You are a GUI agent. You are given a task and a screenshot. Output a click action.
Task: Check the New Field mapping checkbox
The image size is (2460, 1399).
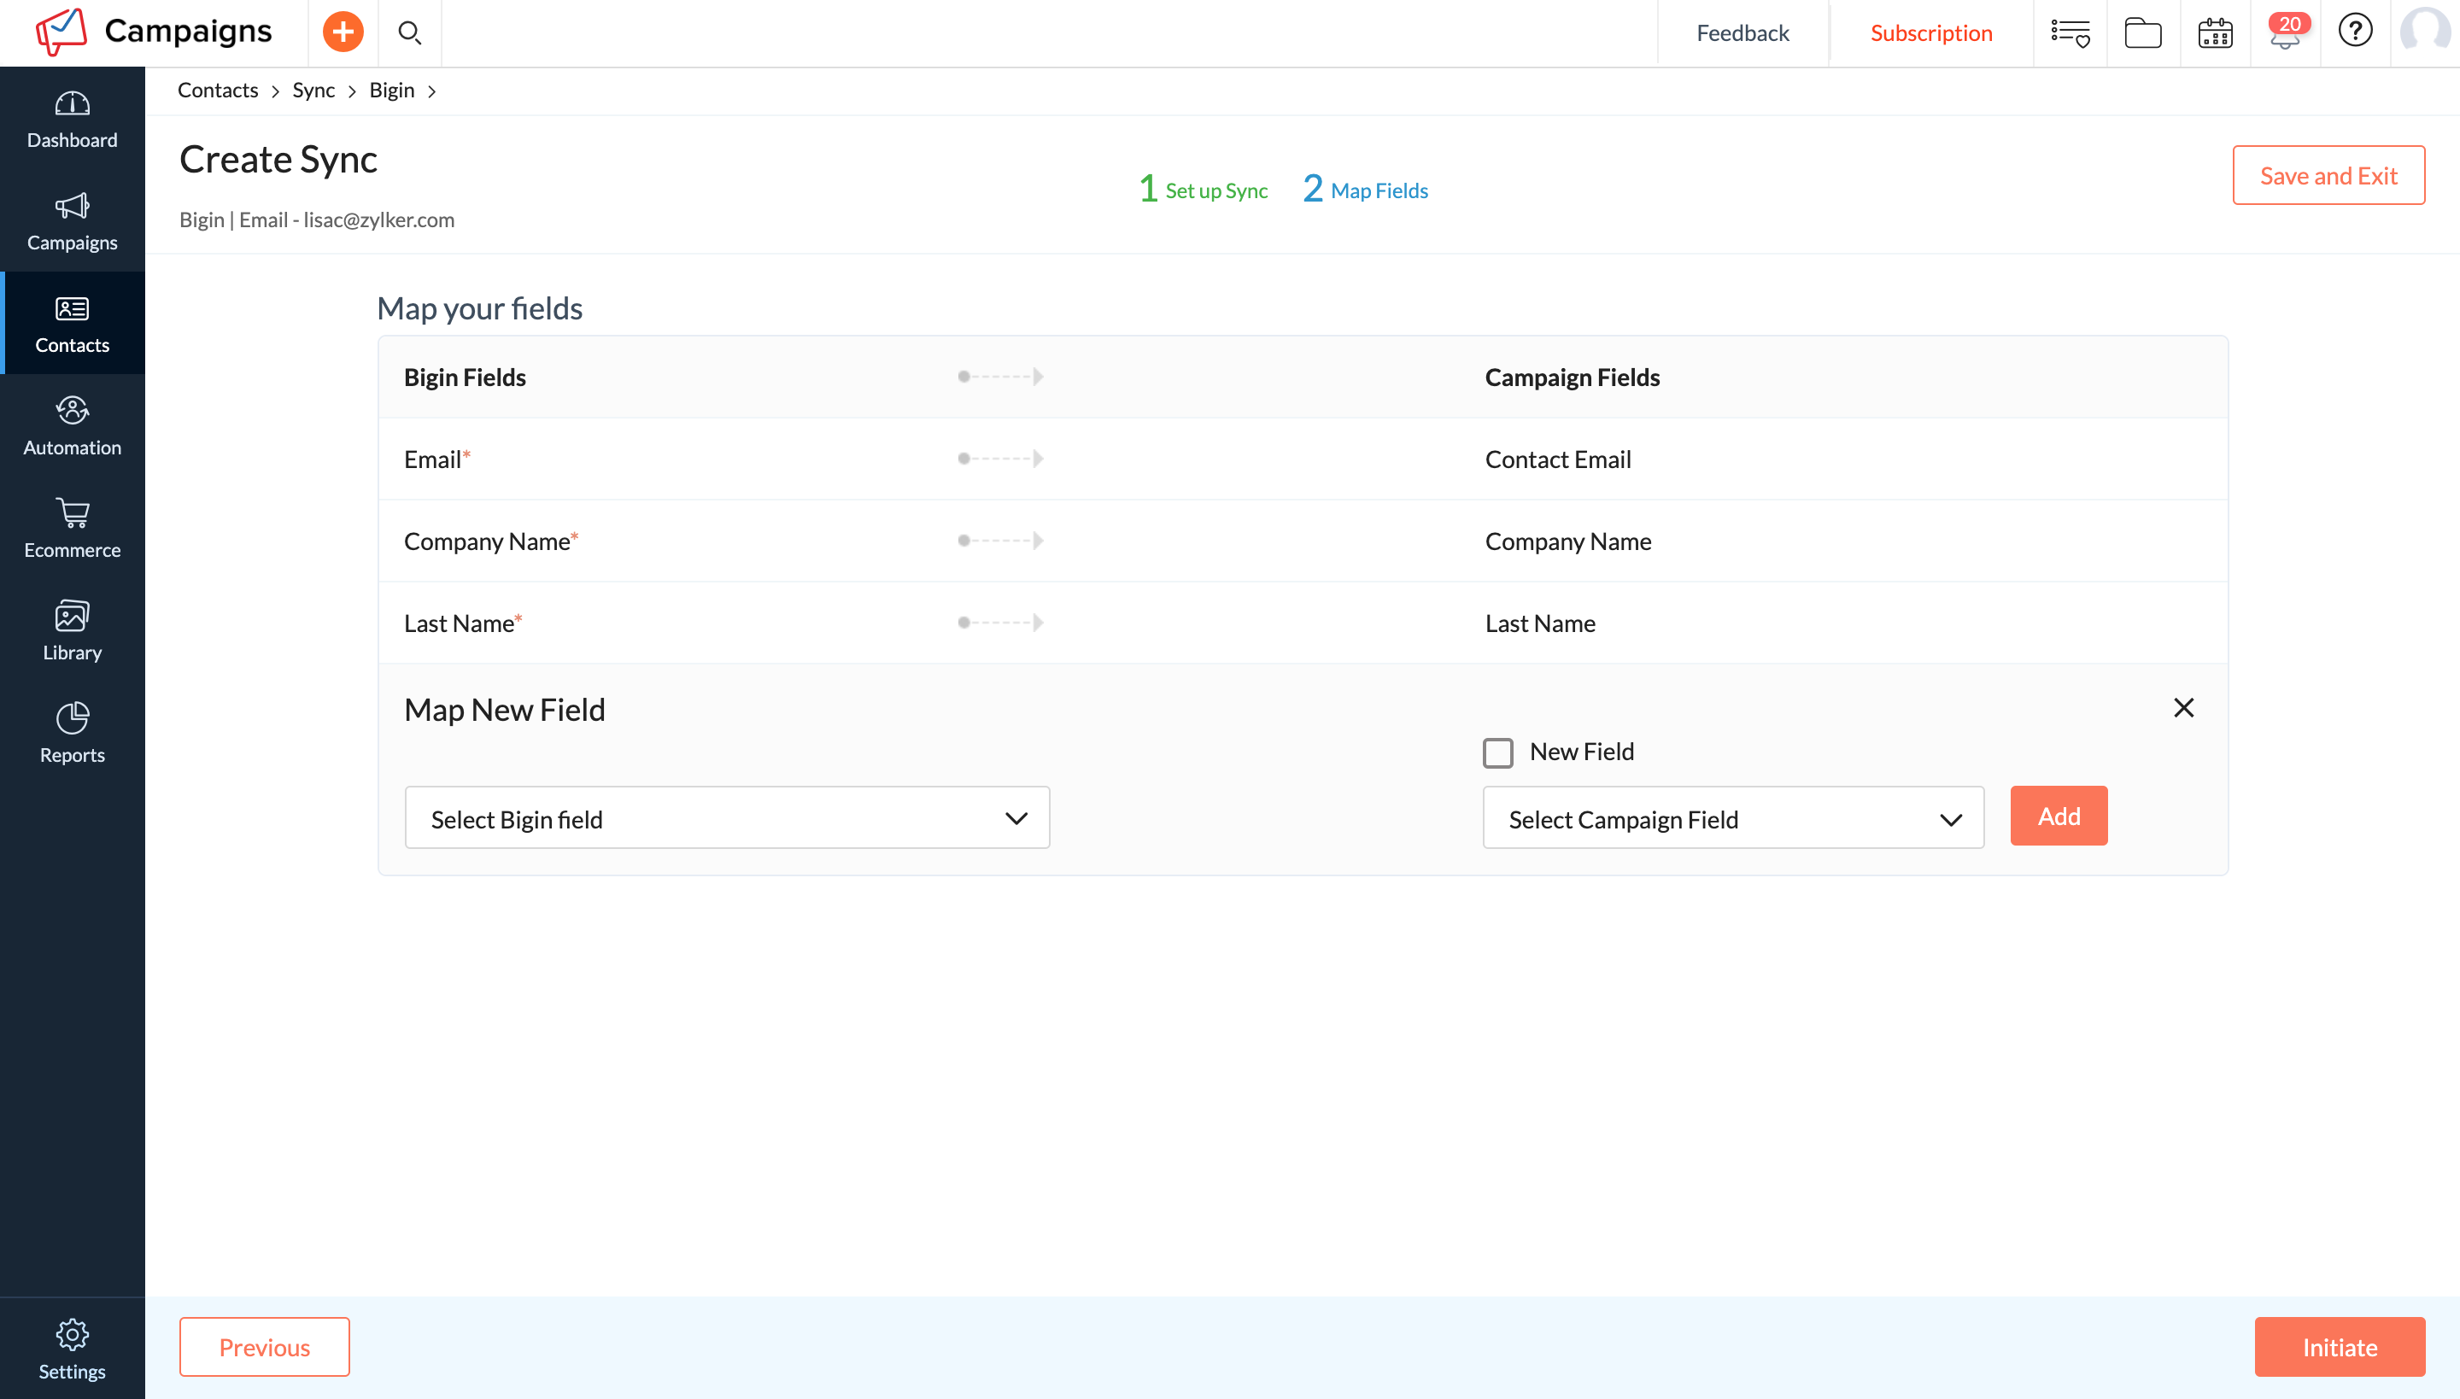1499,752
